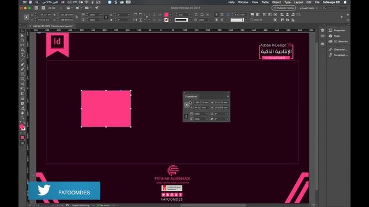Click the fill color swatch in control bar
This screenshot has height=207, width=369.
coord(167,14)
